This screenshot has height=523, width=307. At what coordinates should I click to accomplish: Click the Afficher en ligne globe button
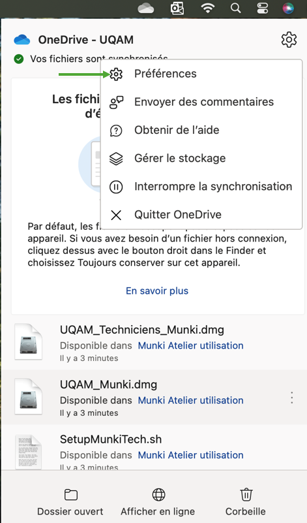[x=158, y=501]
